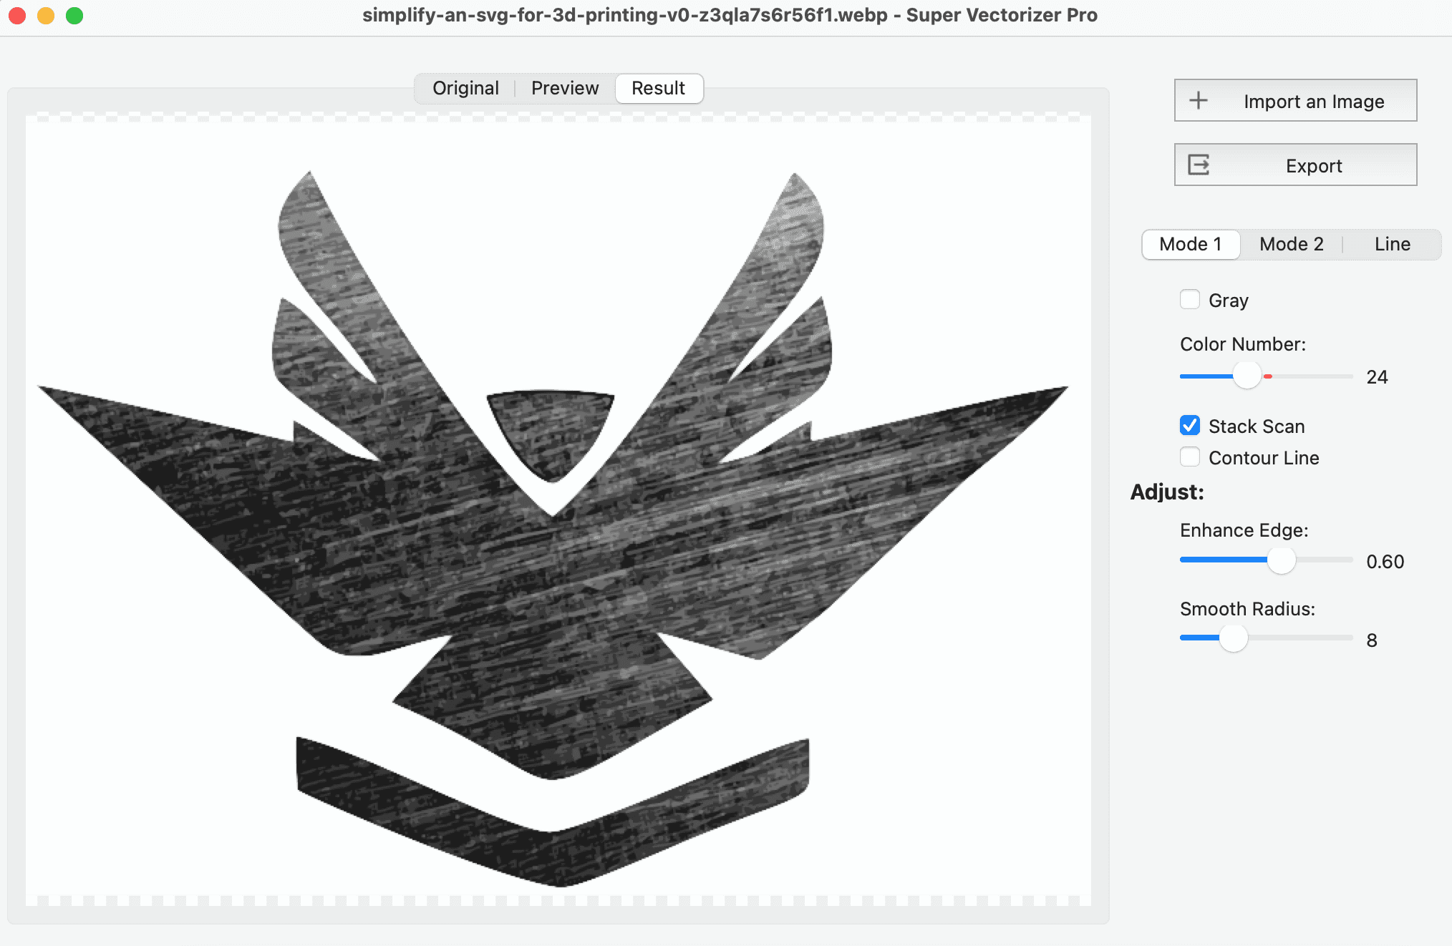Screen dimensions: 1452x946
Task: Switch to Line mode
Action: pyautogui.click(x=1393, y=244)
